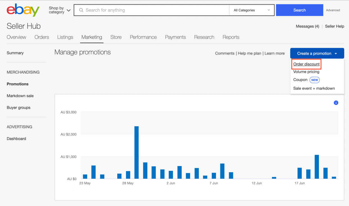Open the advertising Dashboard link

coord(16,139)
